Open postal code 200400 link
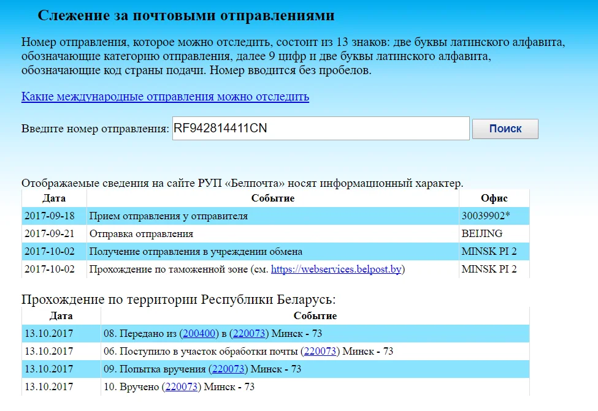This screenshot has width=598, height=411. coord(199,334)
